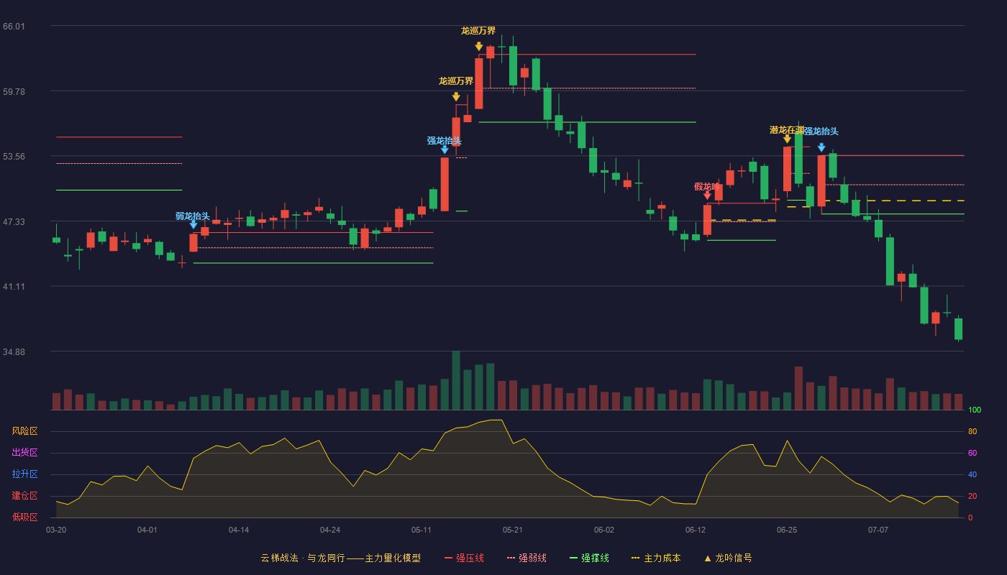The width and height of the screenshot is (1007, 575).
Task: Click the 53.56 price axis label
Action: (x=14, y=157)
